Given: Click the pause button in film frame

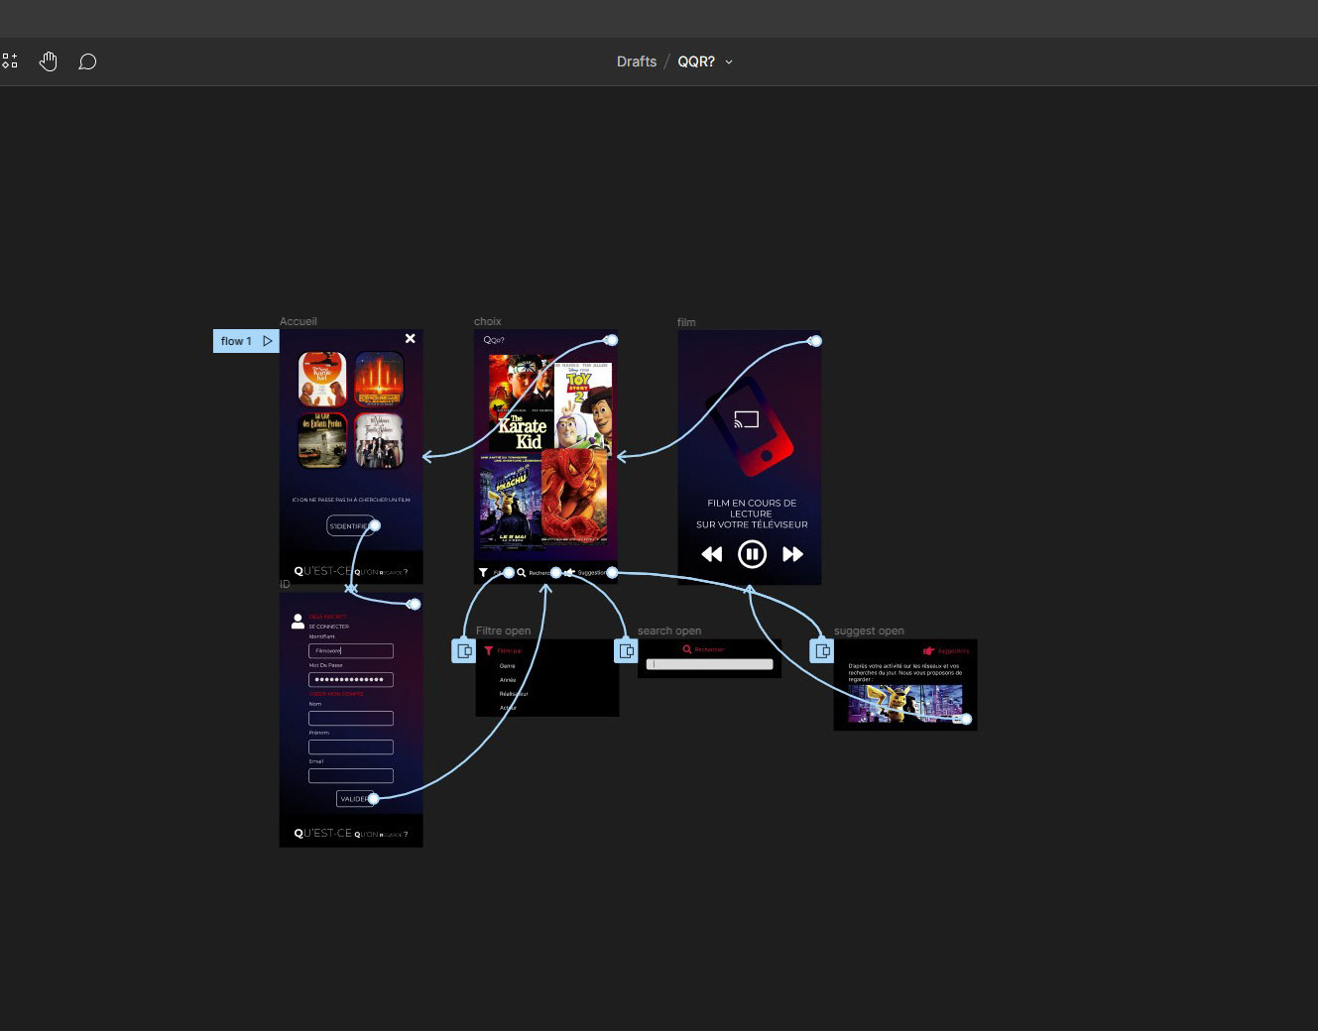Looking at the screenshot, I should [753, 554].
